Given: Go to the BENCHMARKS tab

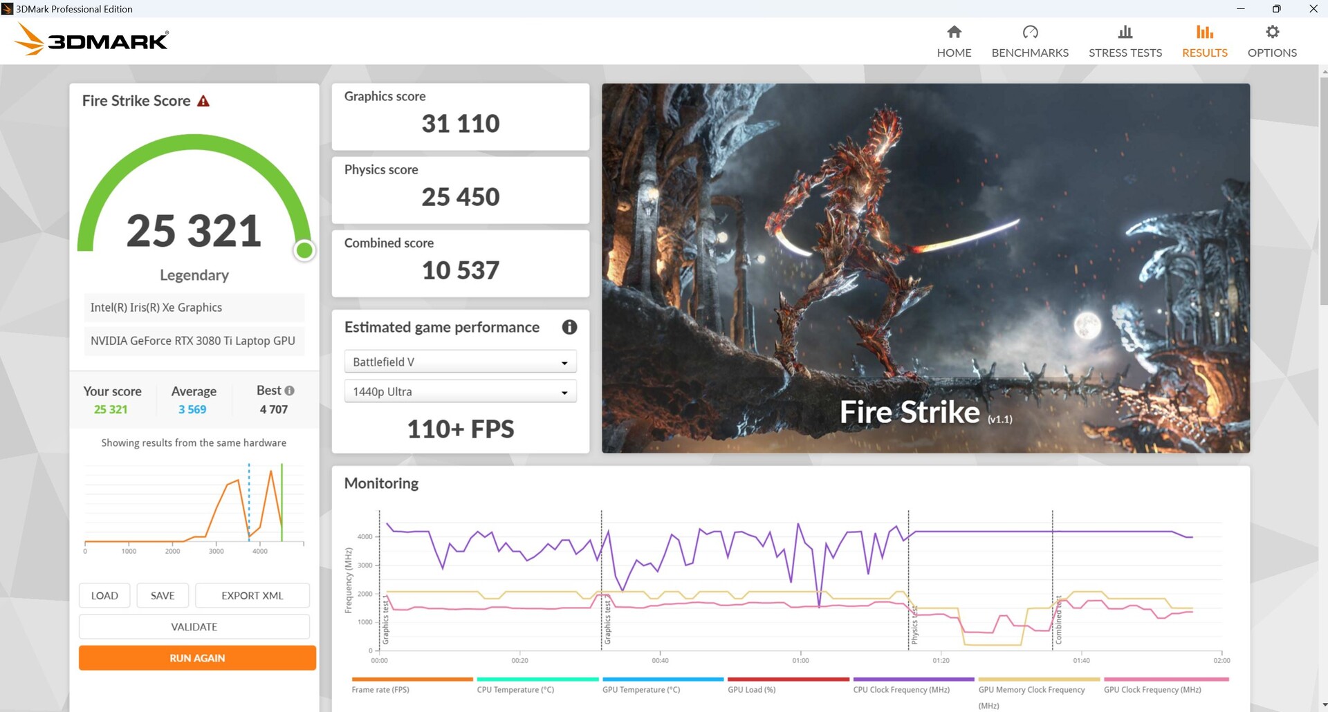Looking at the screenshot, I should 1030,41.
